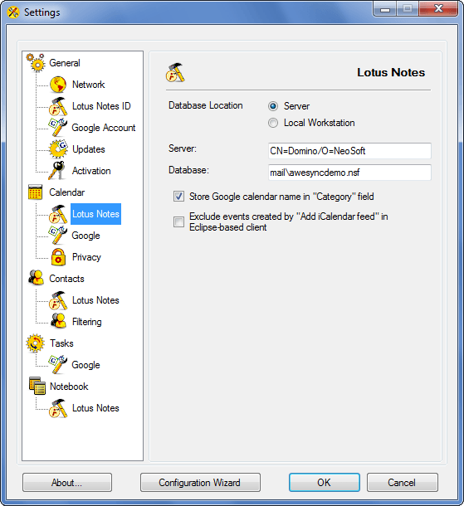The image size is (464, 506).
Task: Click the tools icon beside Calendar Google
Action: point(58,236)
